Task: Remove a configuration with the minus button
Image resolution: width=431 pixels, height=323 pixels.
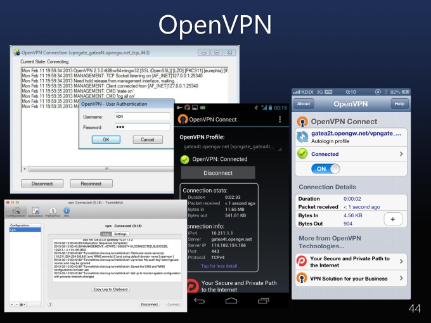Action: [16, 305]
